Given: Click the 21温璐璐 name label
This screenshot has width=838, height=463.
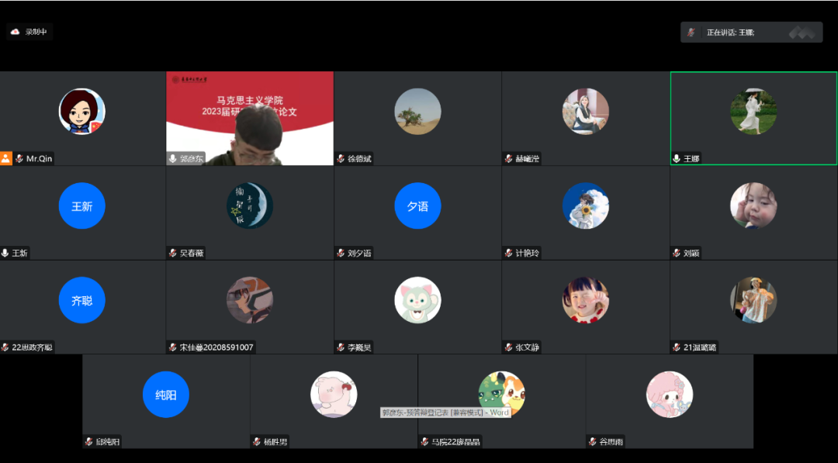Looking at the screenshot, I should click(700, 347).
